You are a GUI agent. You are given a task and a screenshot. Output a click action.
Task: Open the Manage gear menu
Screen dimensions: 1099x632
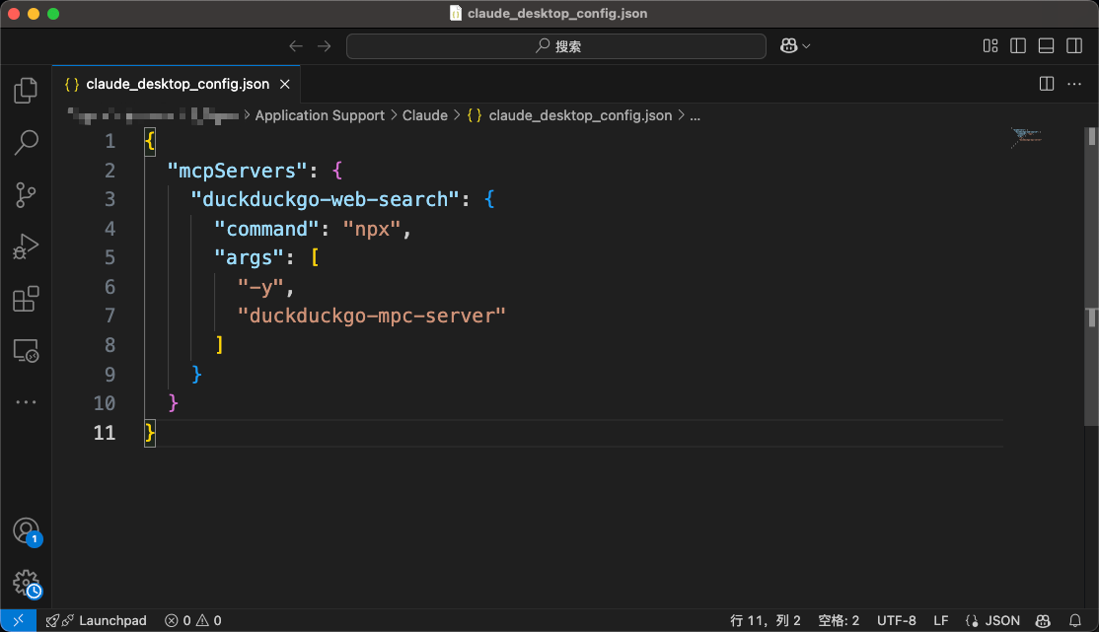tap(26, 583)
